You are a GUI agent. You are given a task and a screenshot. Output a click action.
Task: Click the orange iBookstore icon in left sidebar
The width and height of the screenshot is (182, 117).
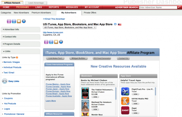[x=19, y=21]
